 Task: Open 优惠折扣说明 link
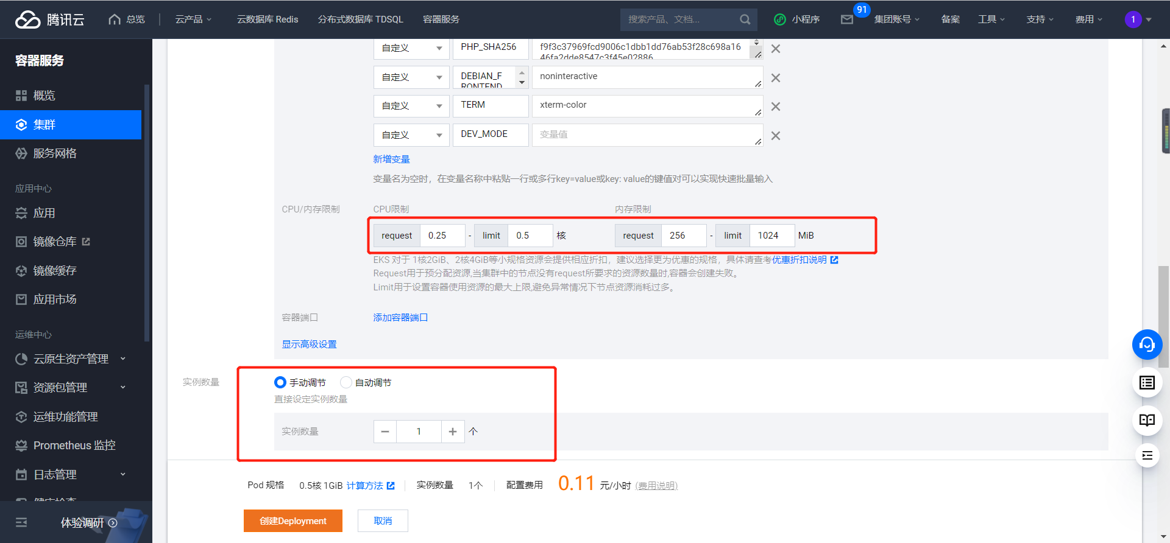click(x=805, y=260)
